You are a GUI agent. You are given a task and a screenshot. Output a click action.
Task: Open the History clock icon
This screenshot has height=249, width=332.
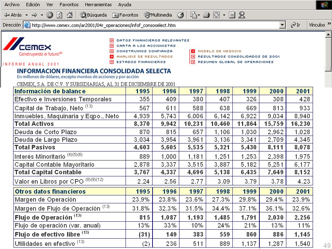click(180, 15)
